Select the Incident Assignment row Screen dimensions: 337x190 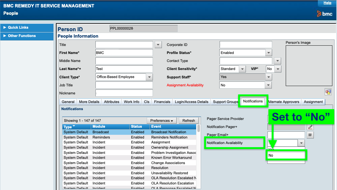coord(129,142)
